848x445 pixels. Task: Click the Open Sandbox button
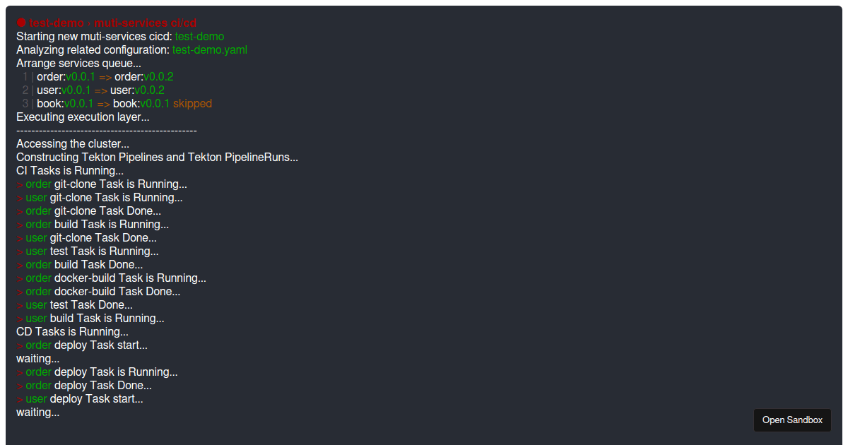tap(792, 420)
